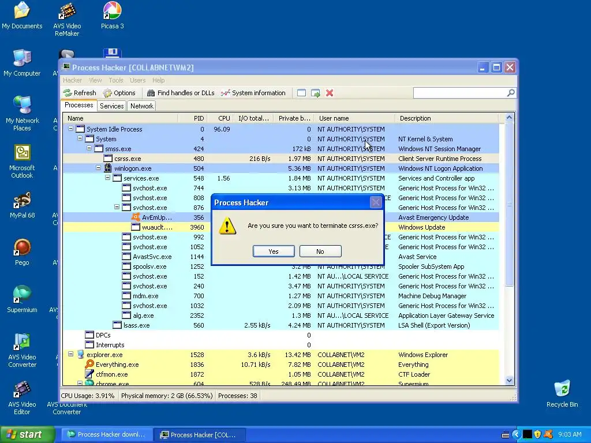
Task: Collapse the System Idle Process tree
Action: 70,129
